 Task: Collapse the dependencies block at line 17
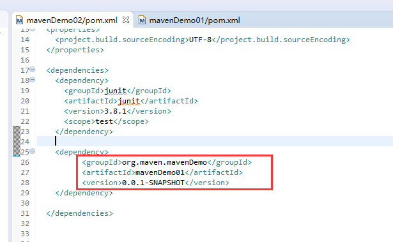(x=33, y=70)
